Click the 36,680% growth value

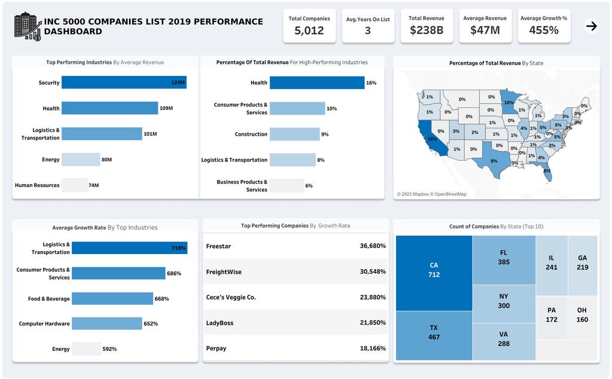click(372, 246)
